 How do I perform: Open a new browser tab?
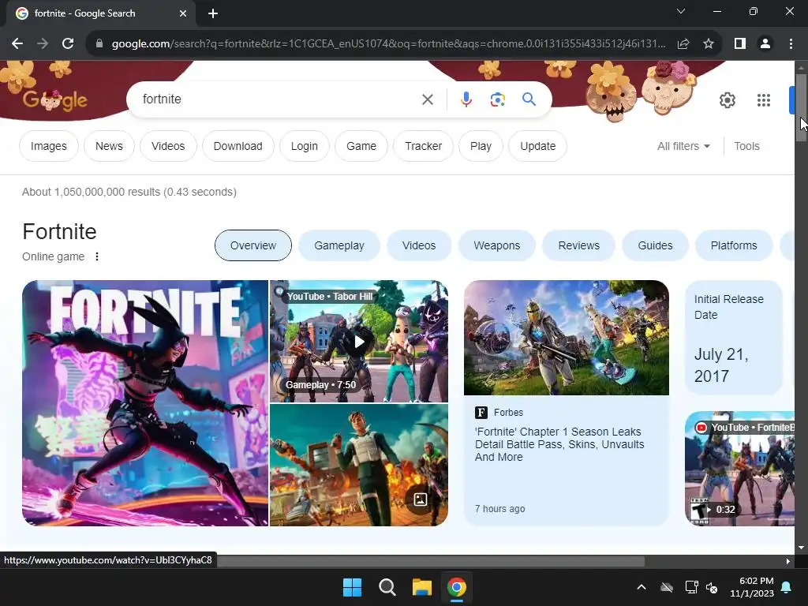coord(213,13)
